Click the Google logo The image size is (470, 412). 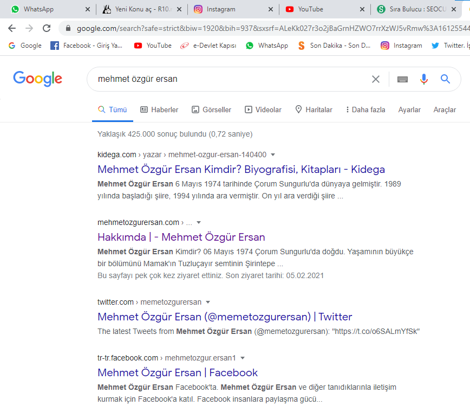38,79
